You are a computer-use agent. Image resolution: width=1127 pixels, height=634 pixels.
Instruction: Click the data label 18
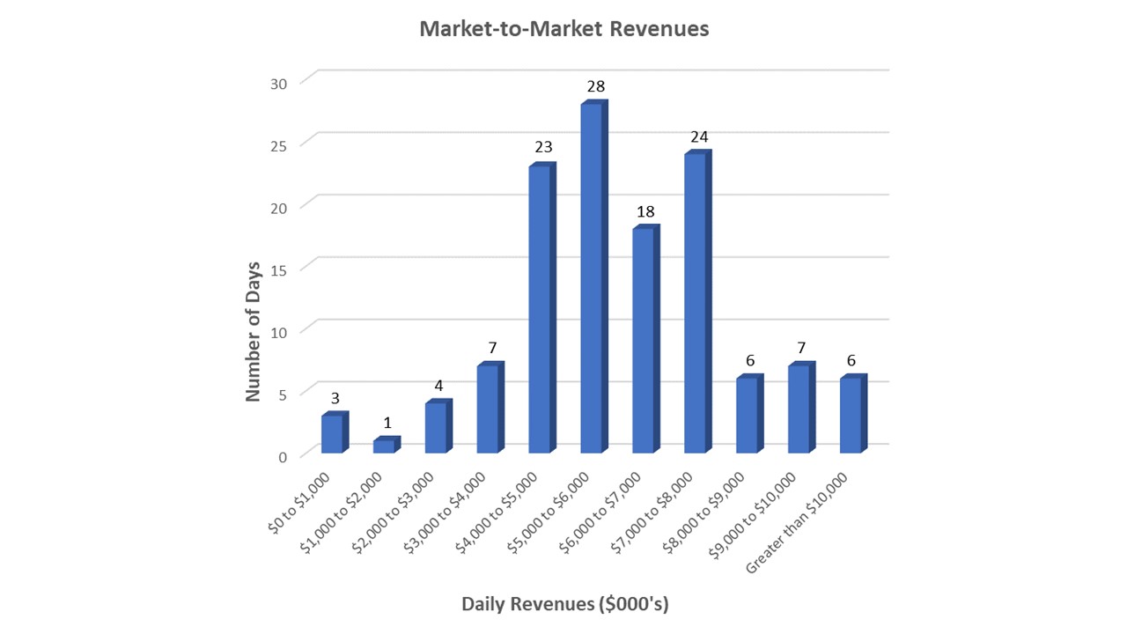click(647, 211)
